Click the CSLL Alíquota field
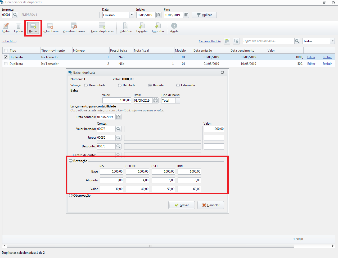This screenshot has height=258, width=338. [163, 180]
